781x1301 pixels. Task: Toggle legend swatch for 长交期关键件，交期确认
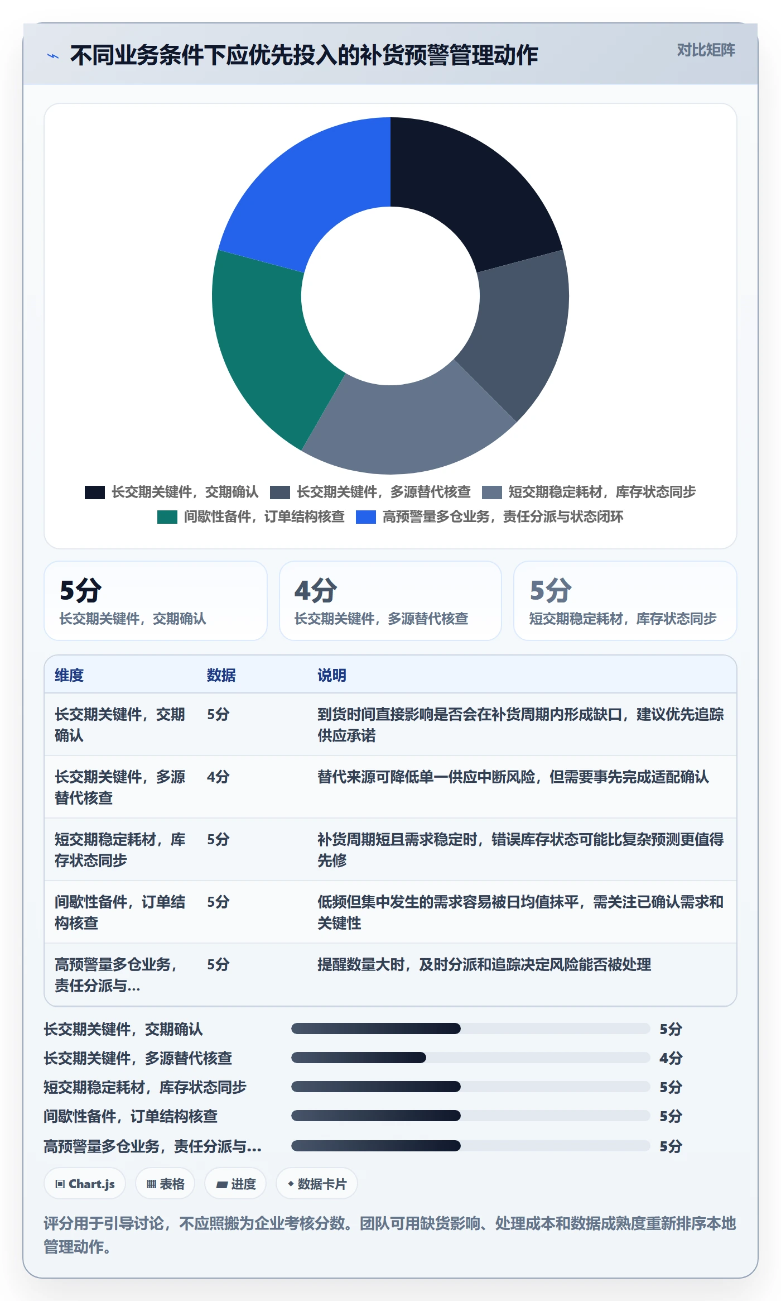coord(95,492)
